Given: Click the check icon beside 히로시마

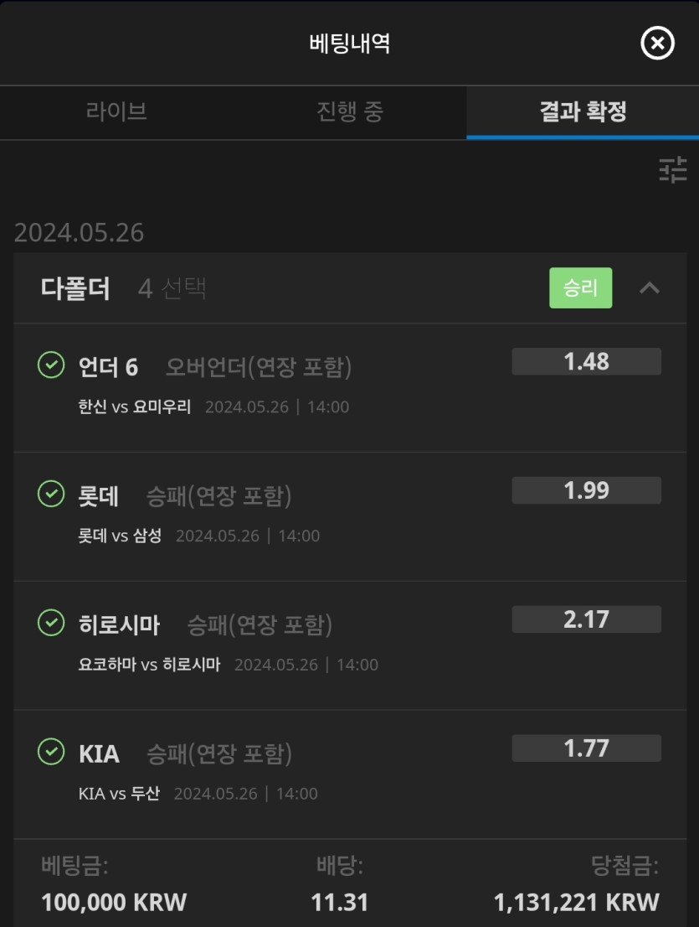Looking at the screenshot, I should [51, 623].
